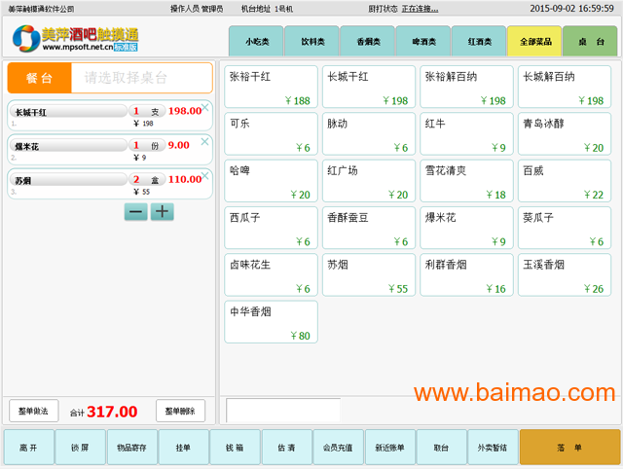Screen dimensions: 623x469
Task: Click the search input box below products
Action: (x=282, y=410)
